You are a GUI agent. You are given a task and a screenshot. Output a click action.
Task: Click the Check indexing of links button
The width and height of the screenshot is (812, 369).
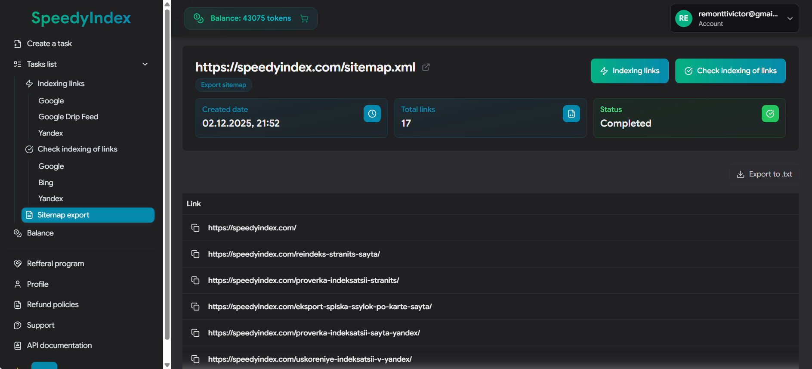click(730, 71)
